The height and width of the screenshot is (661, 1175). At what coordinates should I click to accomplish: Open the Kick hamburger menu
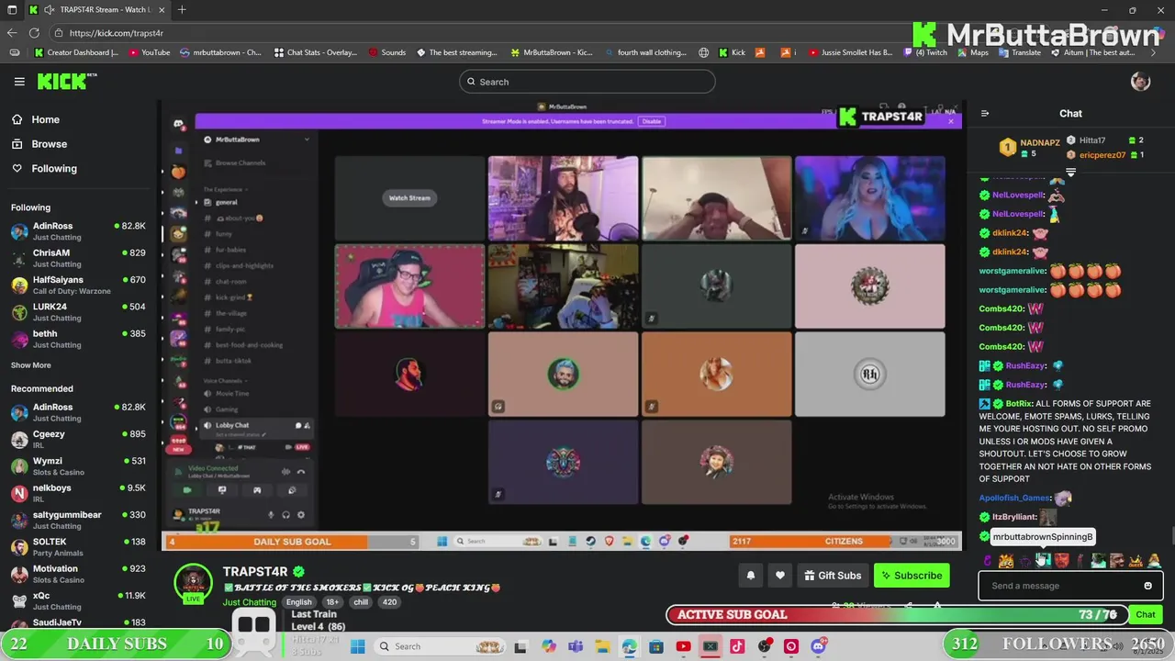[19, 82]
